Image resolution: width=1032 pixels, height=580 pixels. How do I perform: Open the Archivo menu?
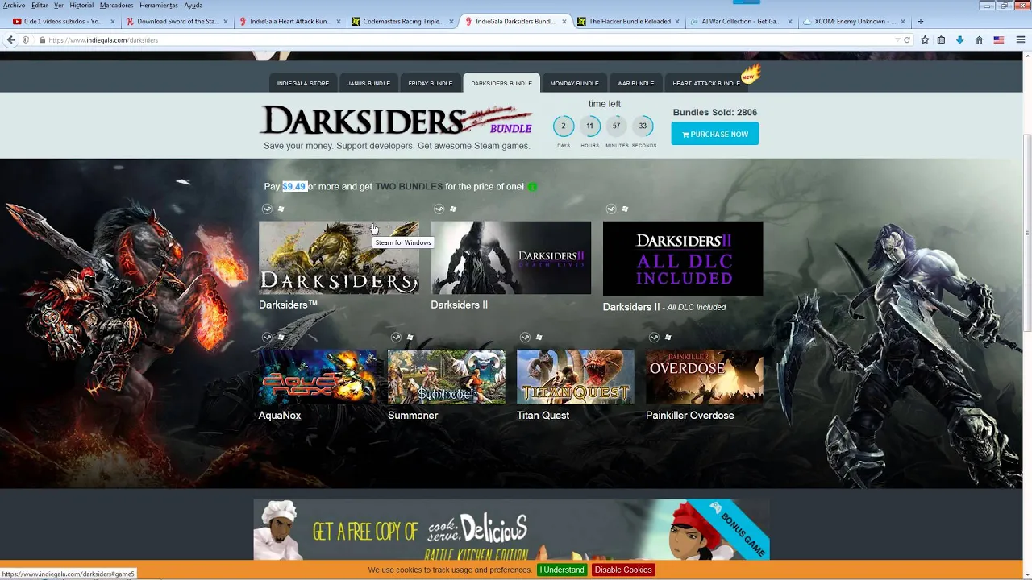[x=14, y=5]
